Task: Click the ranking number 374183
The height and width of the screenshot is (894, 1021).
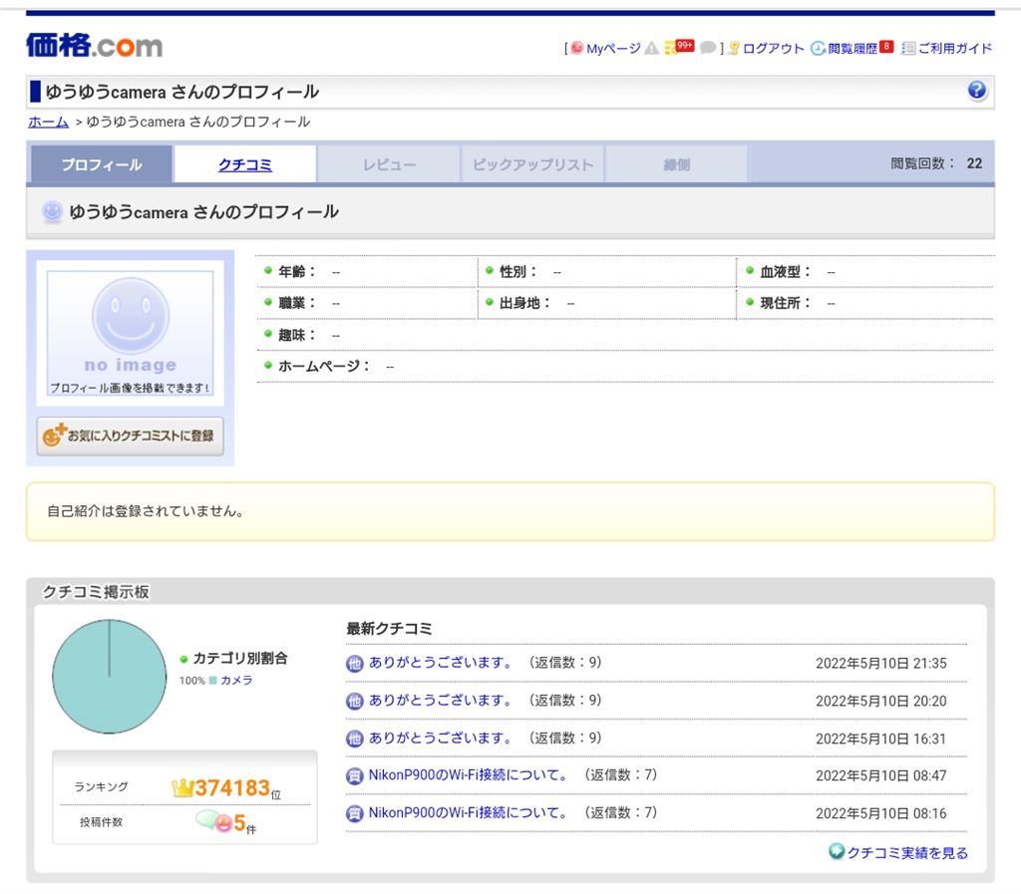Action: point(232,788)
